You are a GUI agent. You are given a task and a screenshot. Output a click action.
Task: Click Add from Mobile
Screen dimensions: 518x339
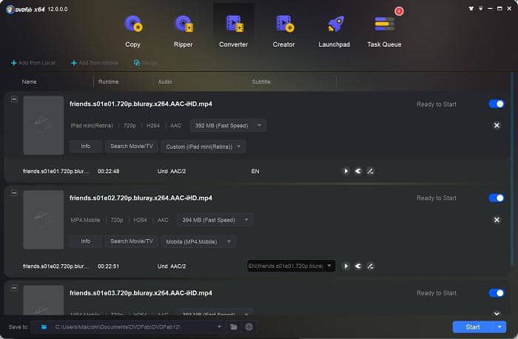95,62
